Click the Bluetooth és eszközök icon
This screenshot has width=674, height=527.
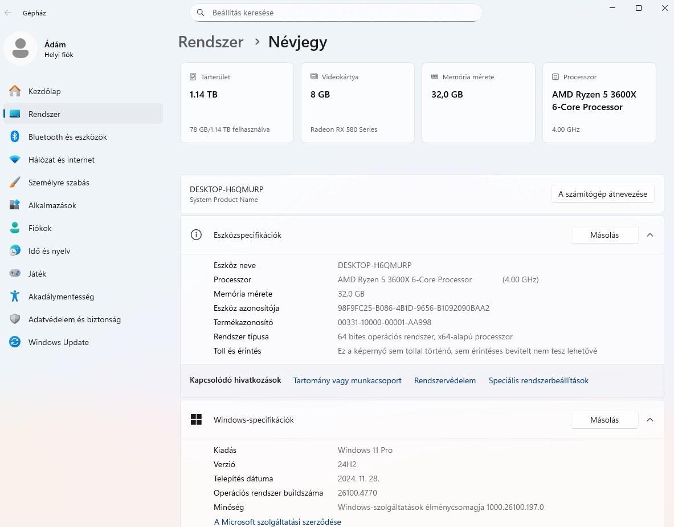pyautogui.click(x=15, y=137)
